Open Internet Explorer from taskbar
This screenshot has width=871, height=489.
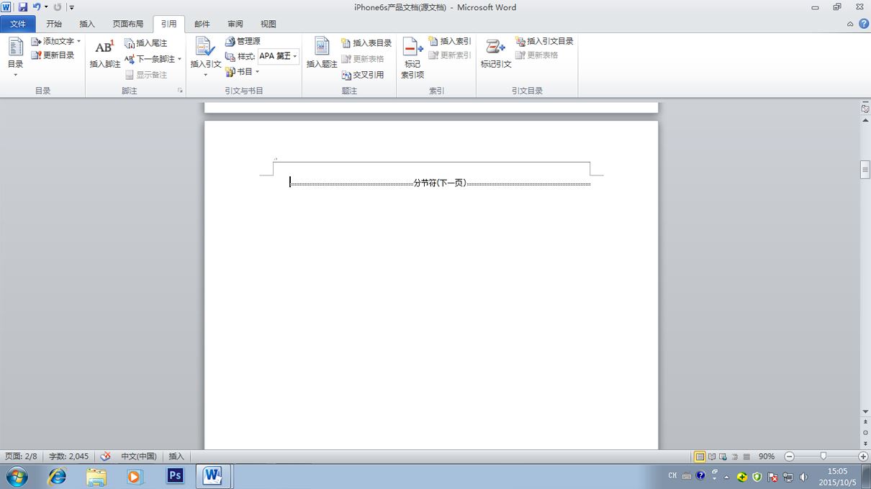point(57,476)
